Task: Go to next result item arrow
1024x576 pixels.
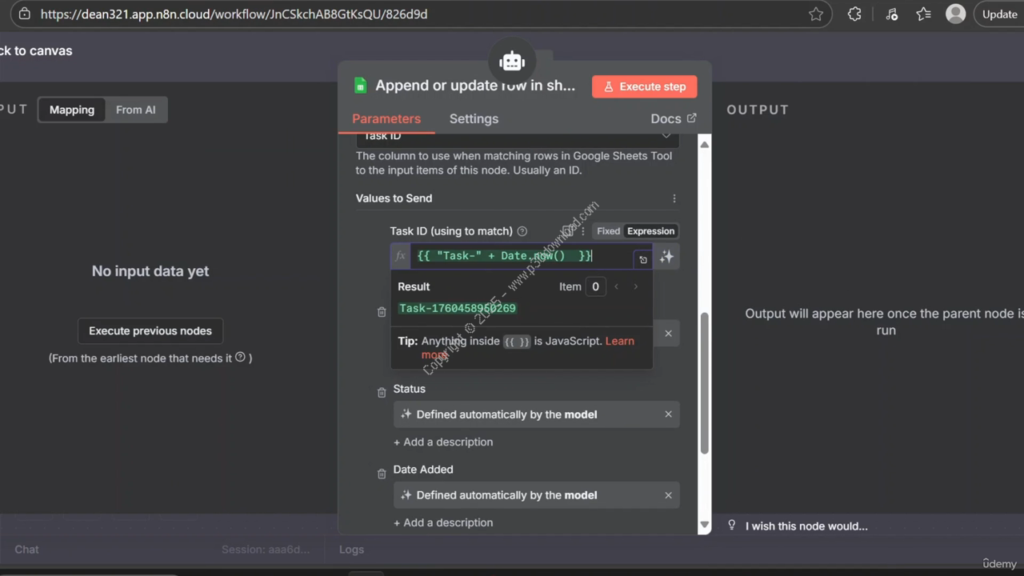Action: (636, 286)
